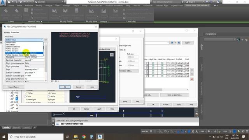Uncheck Label End in second band row
This screenshot has width=249, height=140.
162,66
